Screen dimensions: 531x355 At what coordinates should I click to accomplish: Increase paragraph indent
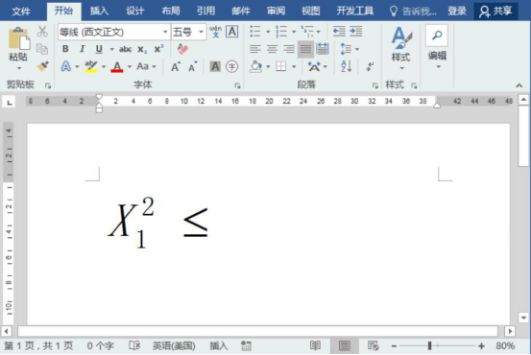[356, 32]
